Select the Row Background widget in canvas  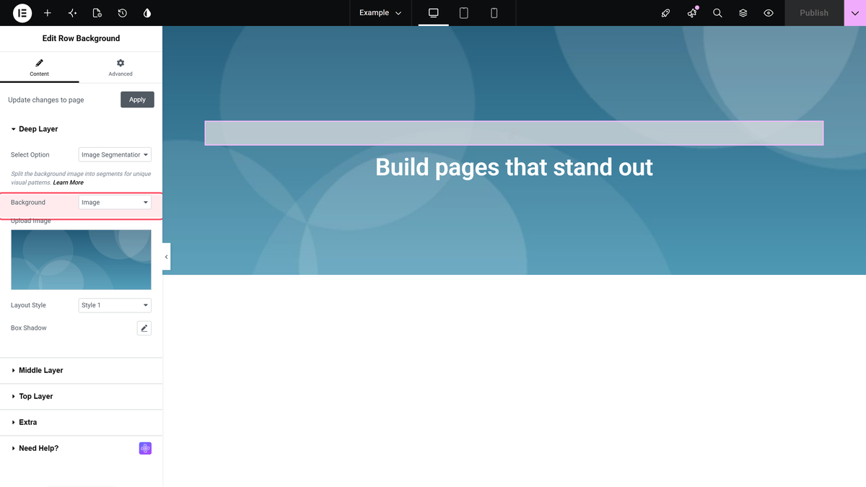coord(514,133)
